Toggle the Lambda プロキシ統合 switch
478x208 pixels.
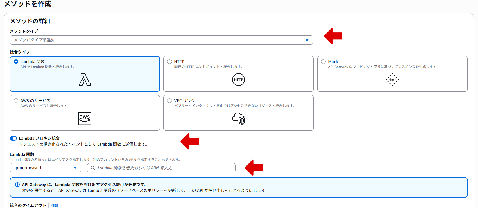(x=13, y=138)
